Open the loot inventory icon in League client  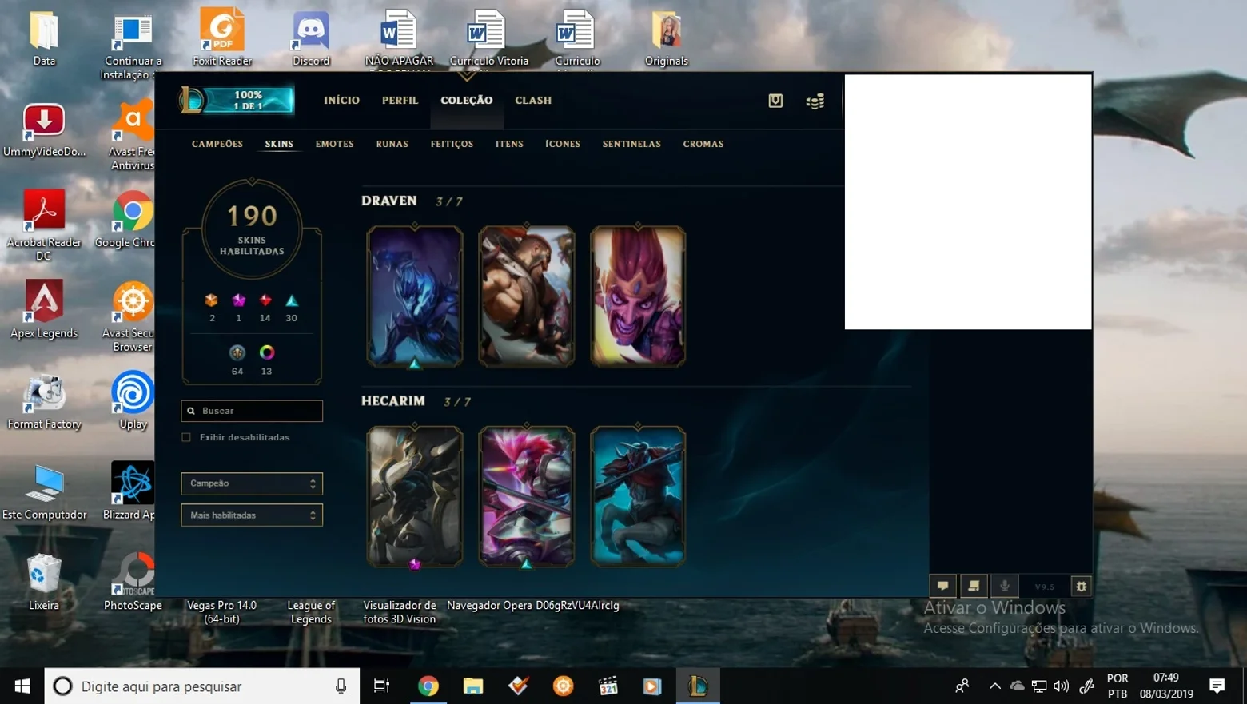775,101
